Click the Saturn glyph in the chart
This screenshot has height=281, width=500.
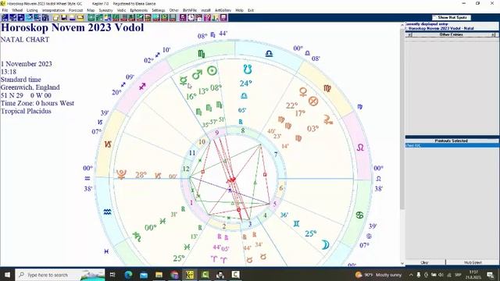[x=137, y=237]
